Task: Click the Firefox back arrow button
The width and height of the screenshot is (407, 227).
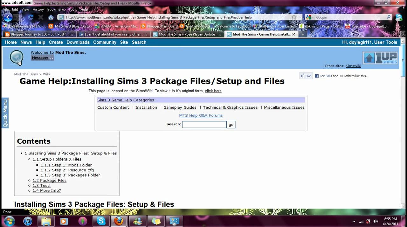Action: click(x=8, y=17)
